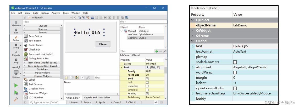Open the Build menu

coord(35,13)
